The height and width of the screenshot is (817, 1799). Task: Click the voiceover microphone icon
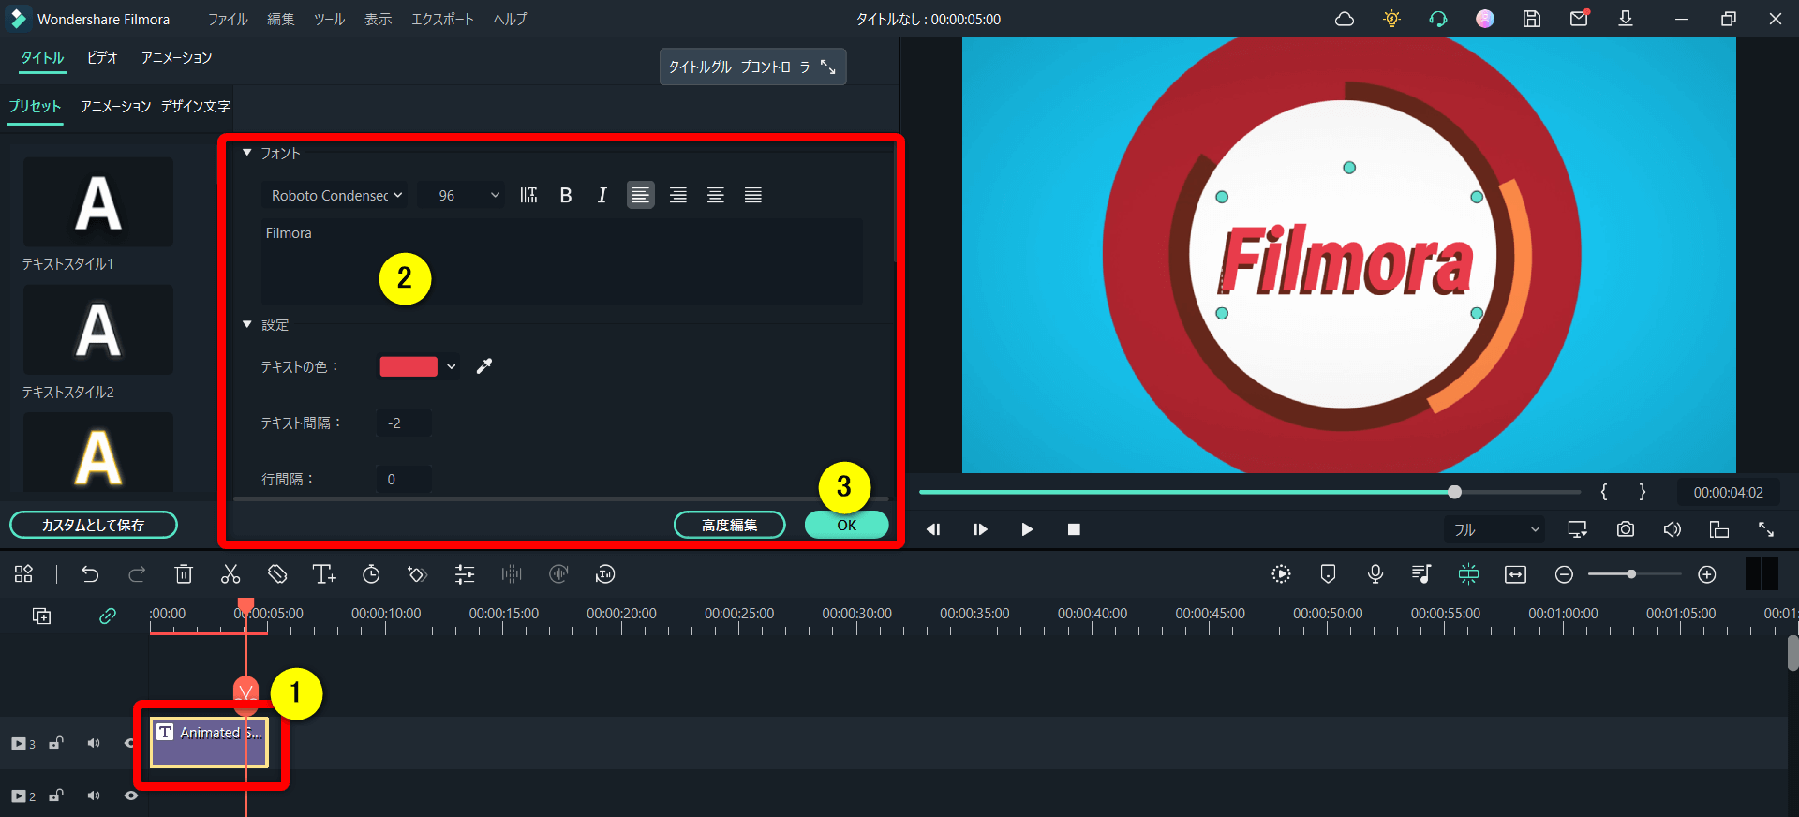point(1375,574)
